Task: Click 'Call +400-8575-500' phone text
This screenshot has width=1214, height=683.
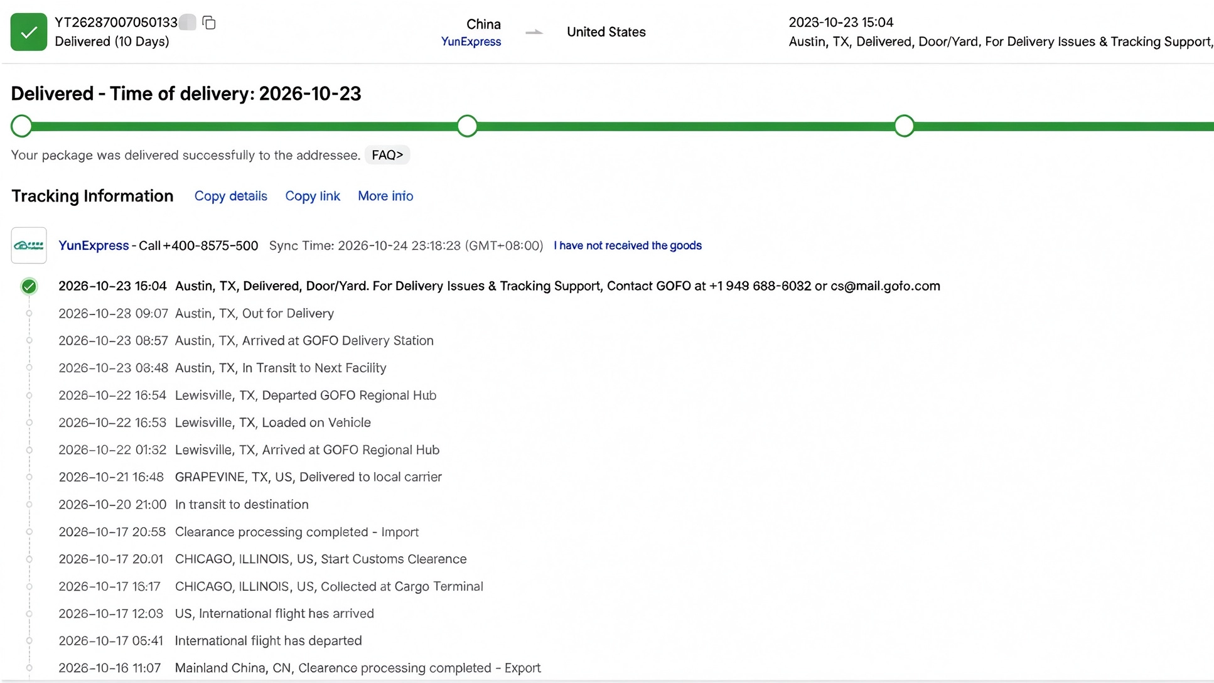Action: click(198, 245)
